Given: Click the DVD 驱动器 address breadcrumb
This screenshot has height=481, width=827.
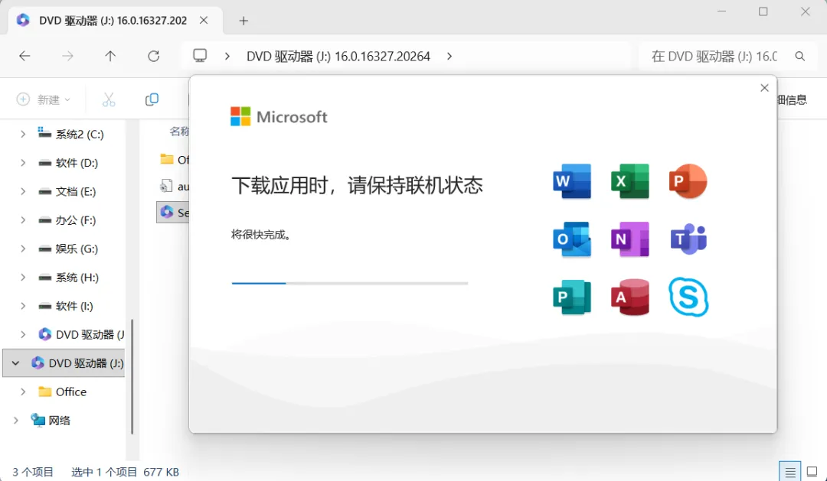Looking at the screenshot, I should [x=338, y=56].
